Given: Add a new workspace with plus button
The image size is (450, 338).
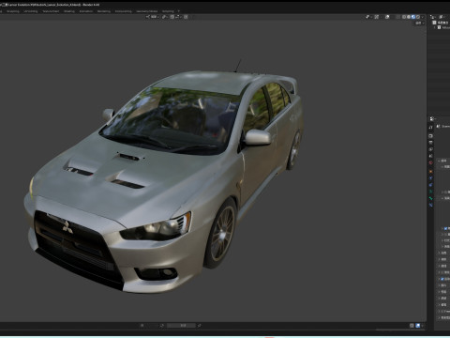Looking at the screenshot, I should (x=179, y=11).
